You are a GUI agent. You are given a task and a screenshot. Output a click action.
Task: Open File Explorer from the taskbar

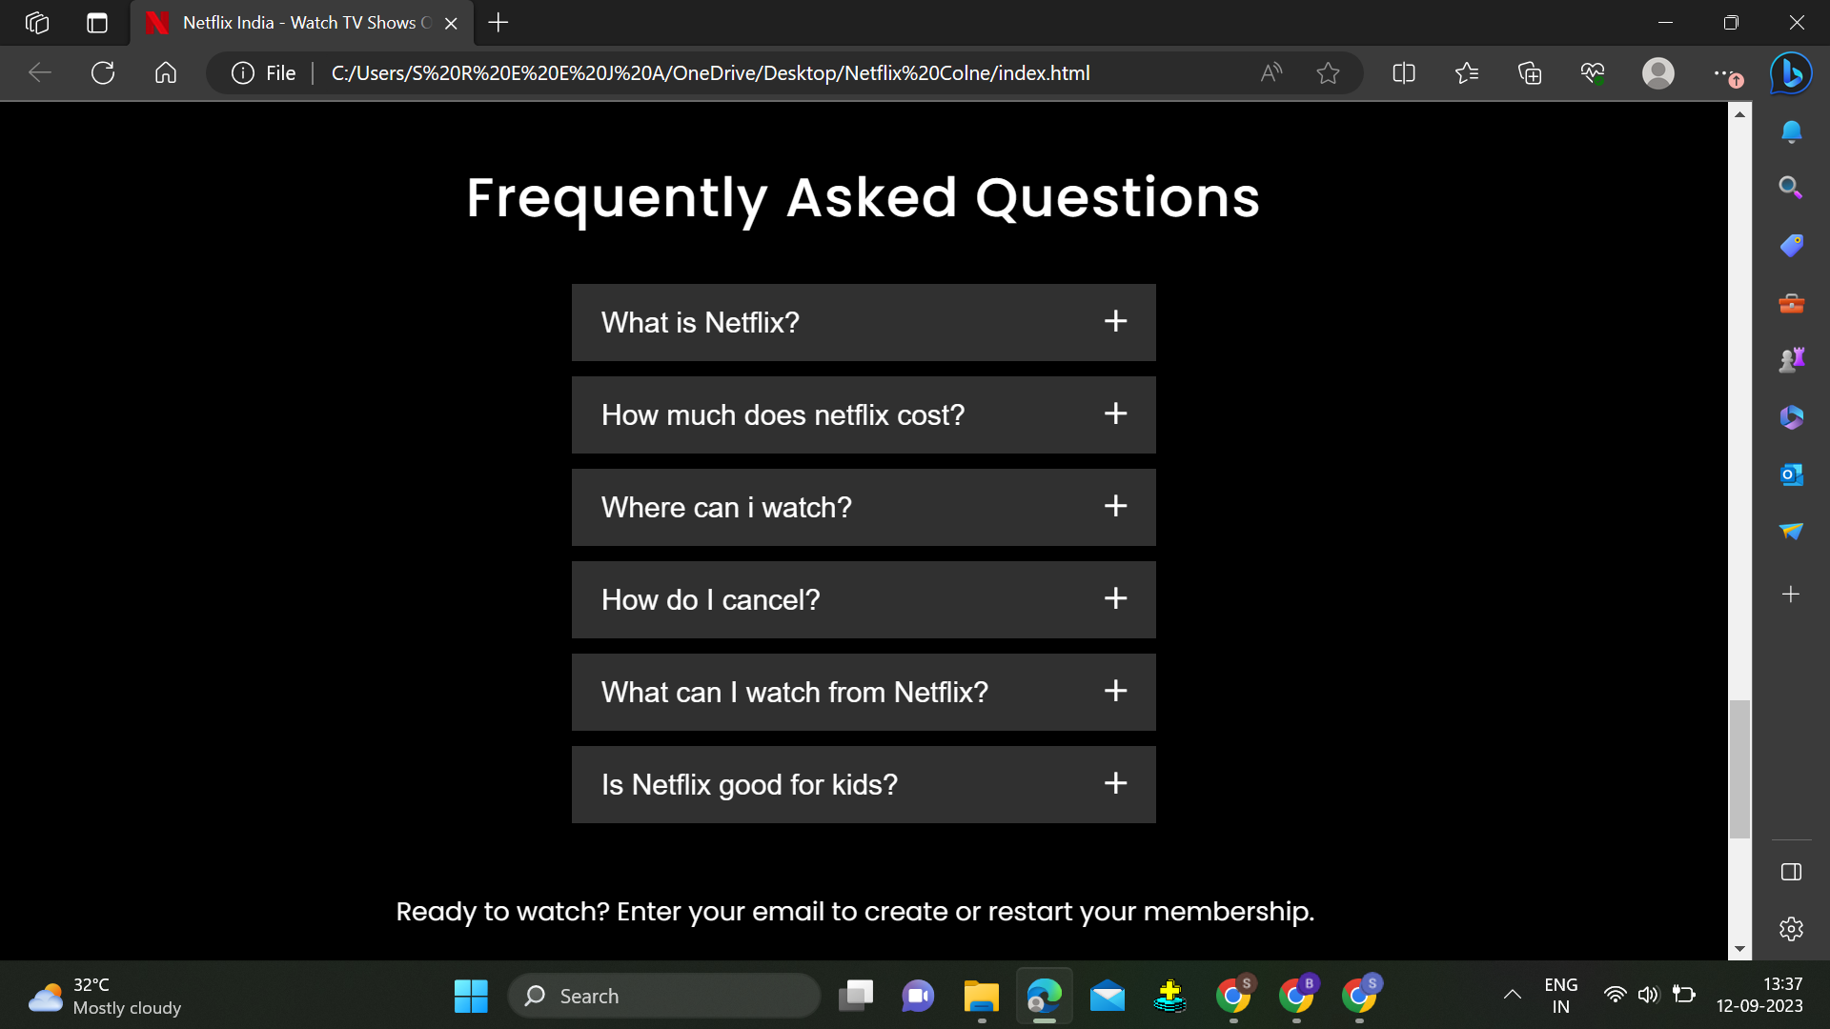coord(981,995)
